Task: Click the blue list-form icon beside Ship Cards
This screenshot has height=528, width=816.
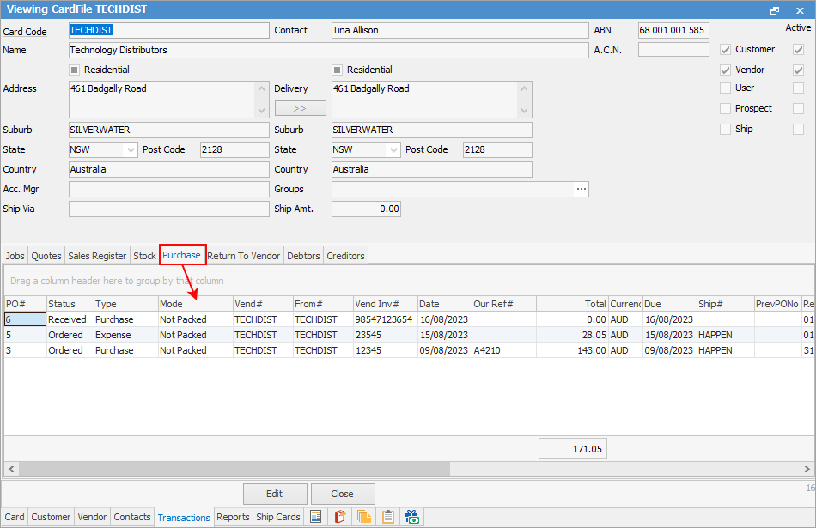Action: point(316,517)
